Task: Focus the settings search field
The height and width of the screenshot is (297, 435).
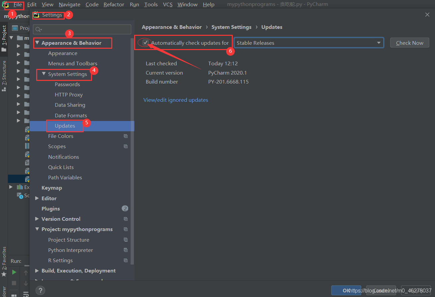Action: (82, 29)
